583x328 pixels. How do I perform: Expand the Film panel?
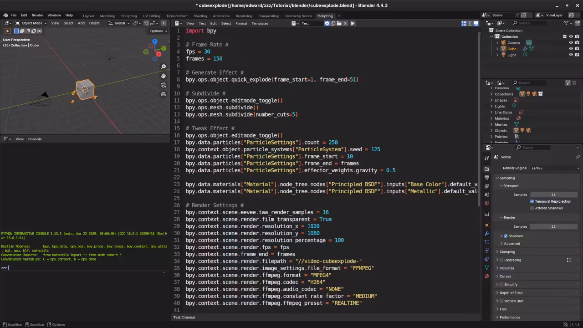503,309
